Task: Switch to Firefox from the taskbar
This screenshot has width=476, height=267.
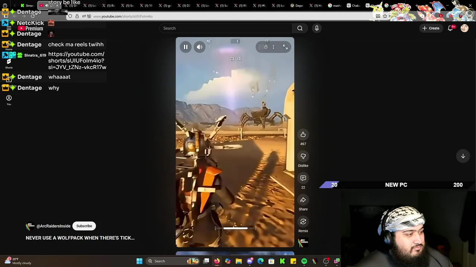Action: pyautogui.click(x=217, y=261)
